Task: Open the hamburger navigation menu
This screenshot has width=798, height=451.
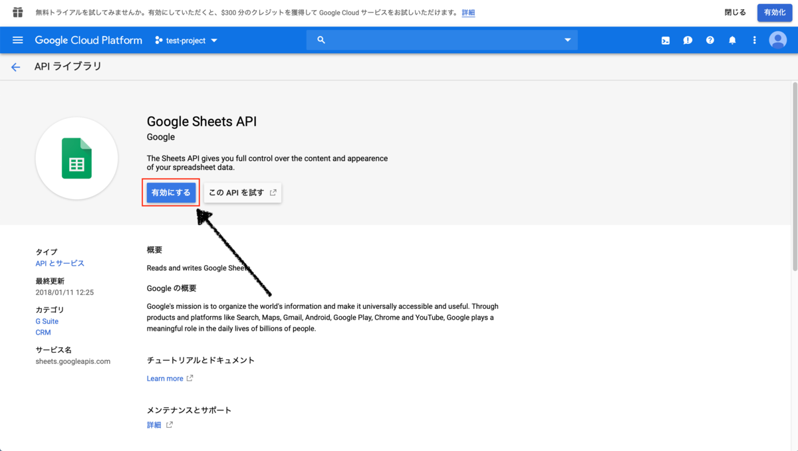Action: pos(18,41)
